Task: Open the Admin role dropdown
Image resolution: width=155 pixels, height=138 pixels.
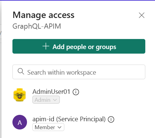Action: pyautogui.click(x=46, y=100)
